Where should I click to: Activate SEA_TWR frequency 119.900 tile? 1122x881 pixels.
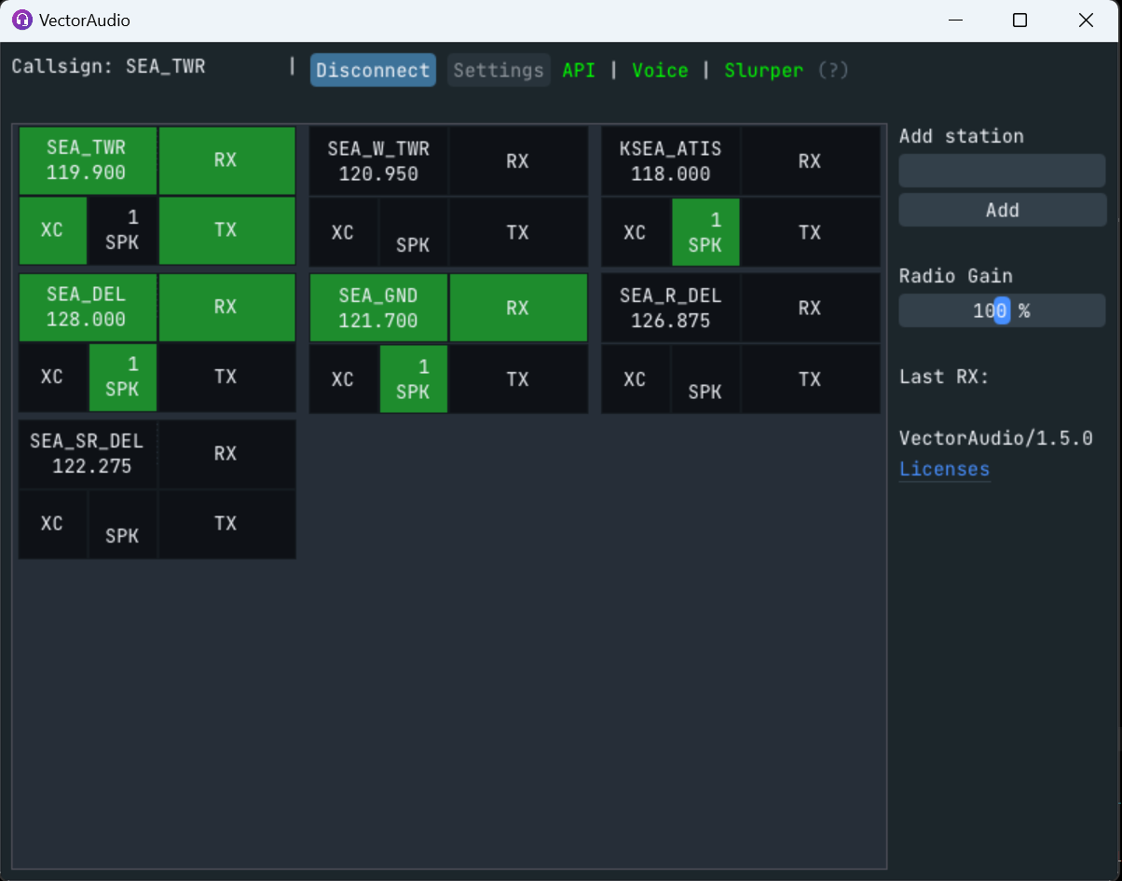[x=88, y=160]
